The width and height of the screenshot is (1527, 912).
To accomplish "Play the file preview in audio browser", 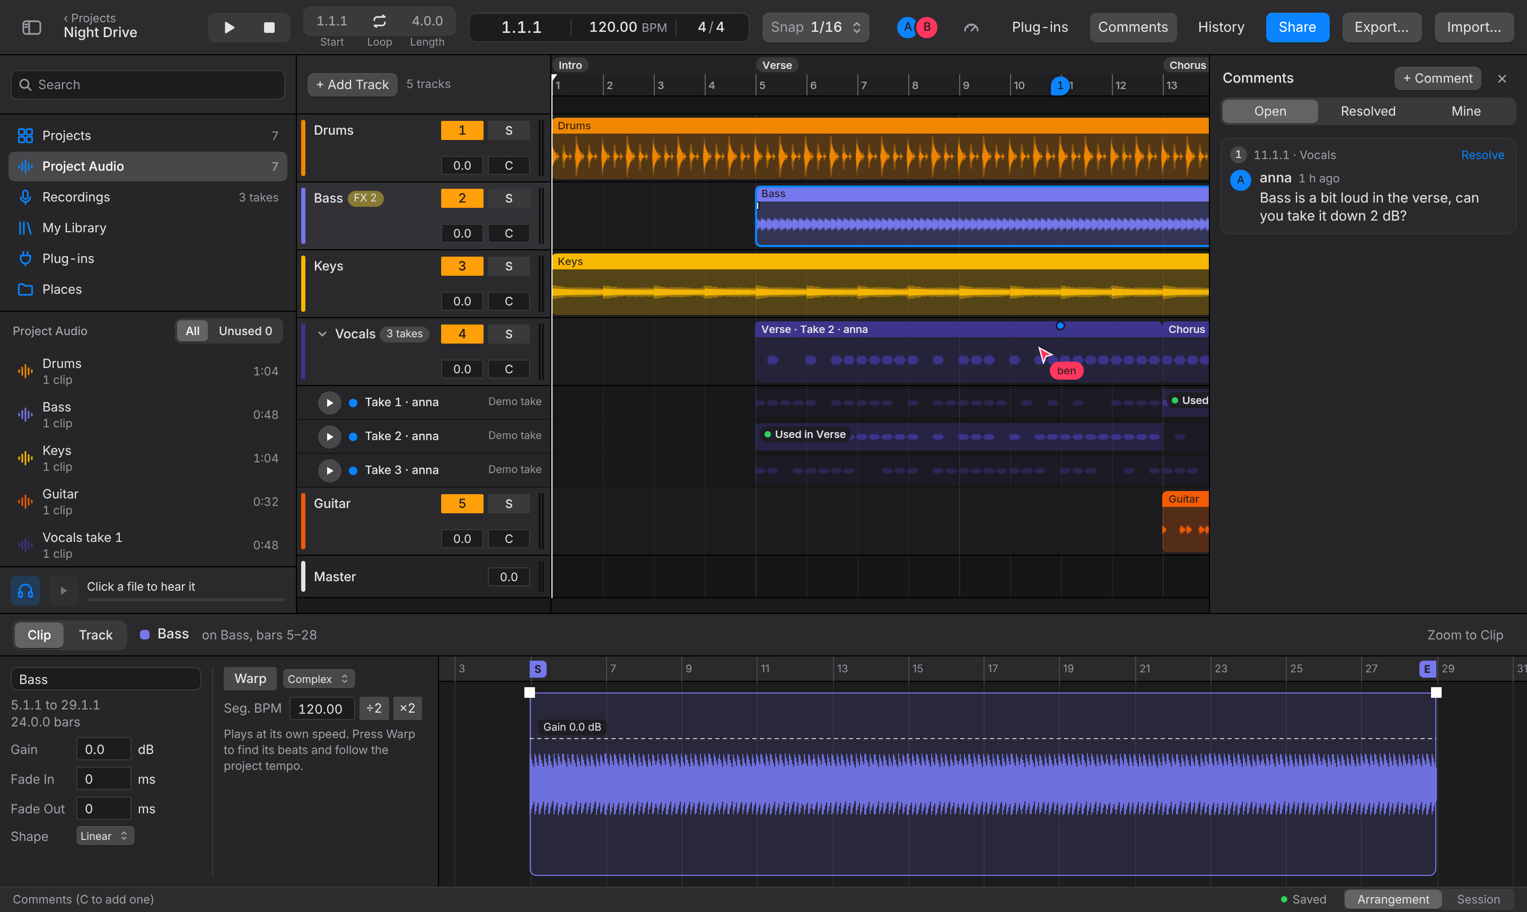I will click(63, 591).
